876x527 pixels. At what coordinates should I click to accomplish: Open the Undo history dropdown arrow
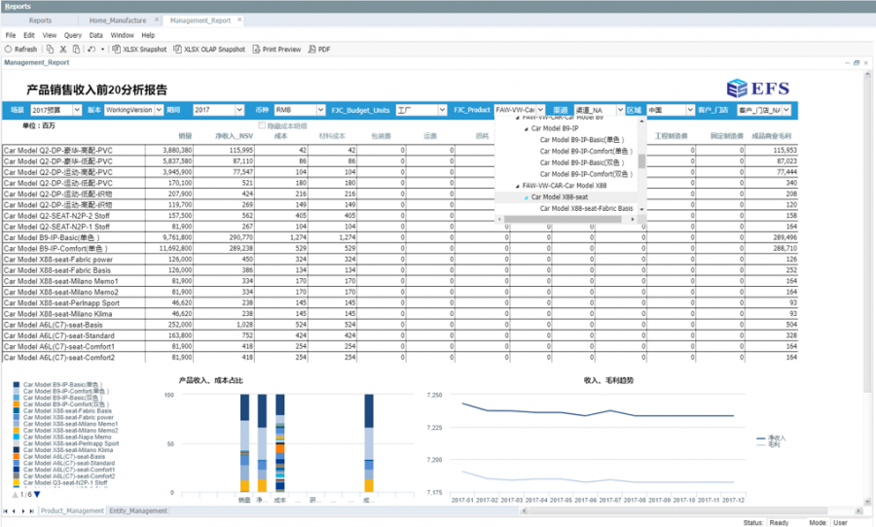coord(102,50)
